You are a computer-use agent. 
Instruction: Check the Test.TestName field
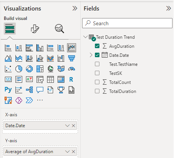click(x=97, y=64)
